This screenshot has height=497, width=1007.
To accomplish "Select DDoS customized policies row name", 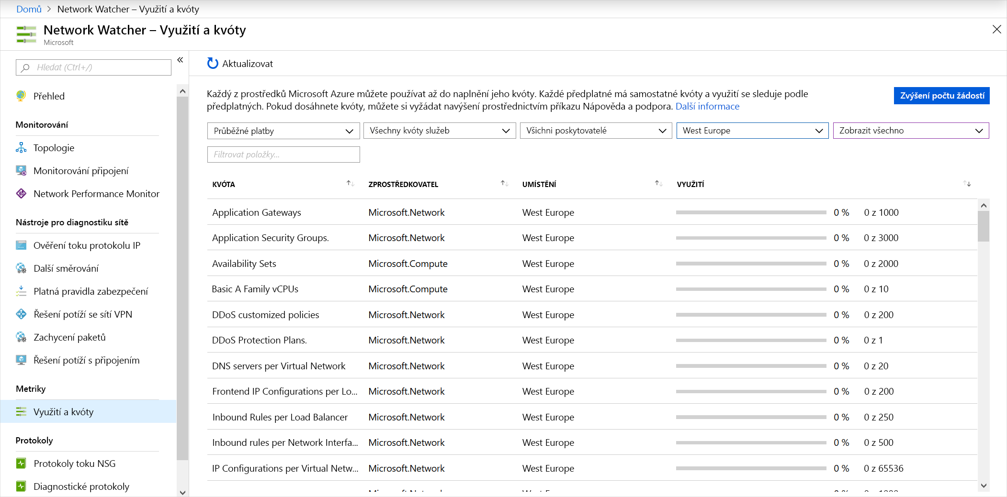I will pos(266,315).
